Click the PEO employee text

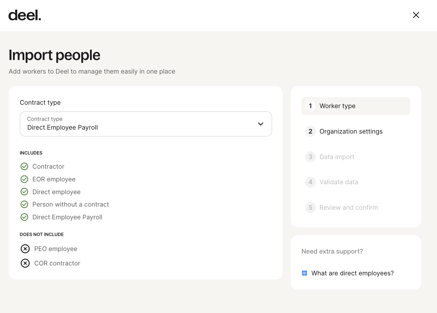(56, 249)
